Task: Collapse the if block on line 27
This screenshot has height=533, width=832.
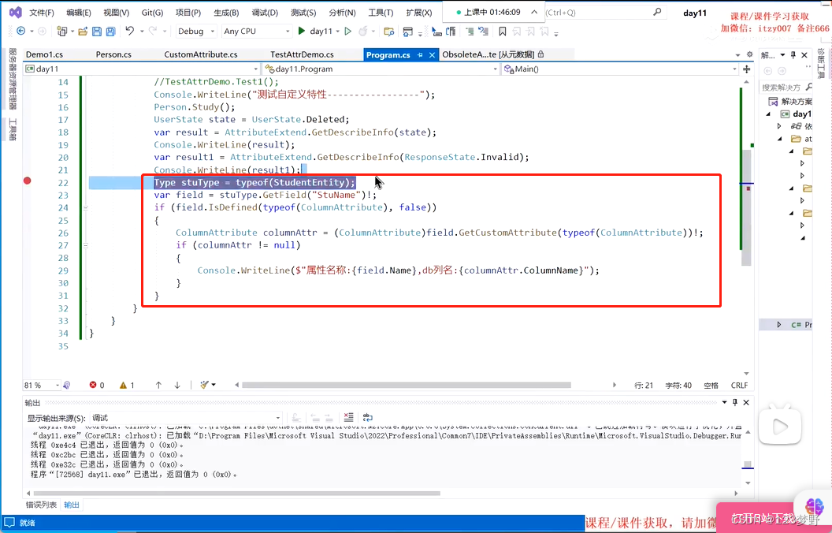Action: [x=85, y=245]
